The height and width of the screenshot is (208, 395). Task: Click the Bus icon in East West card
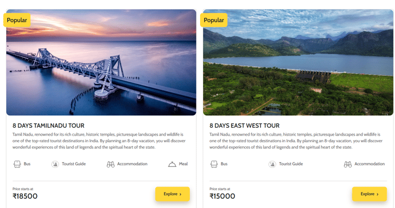click(214, 164)
